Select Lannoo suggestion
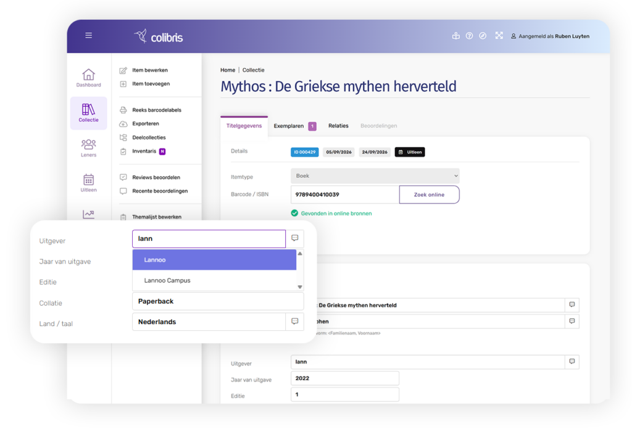 pos(214,260)
